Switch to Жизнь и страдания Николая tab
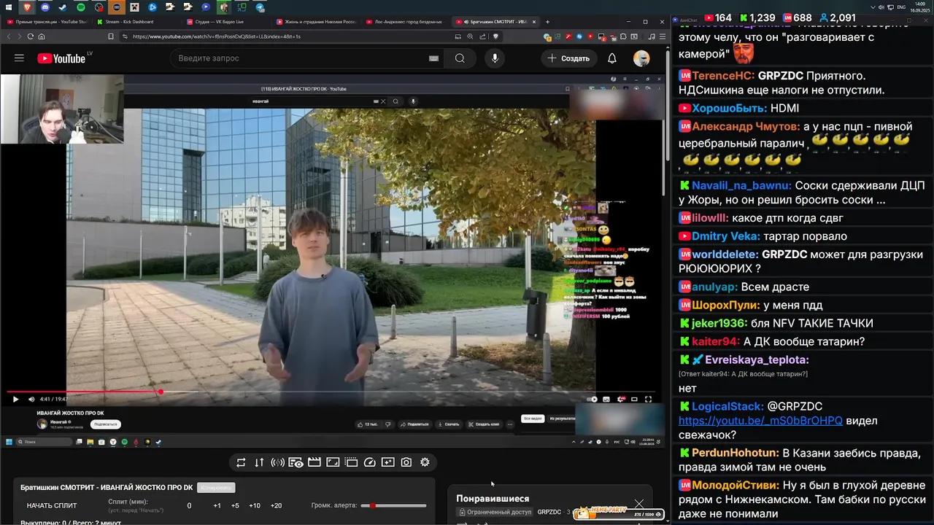This screenshot has height=525, width=934. click(x=315, y=22)
